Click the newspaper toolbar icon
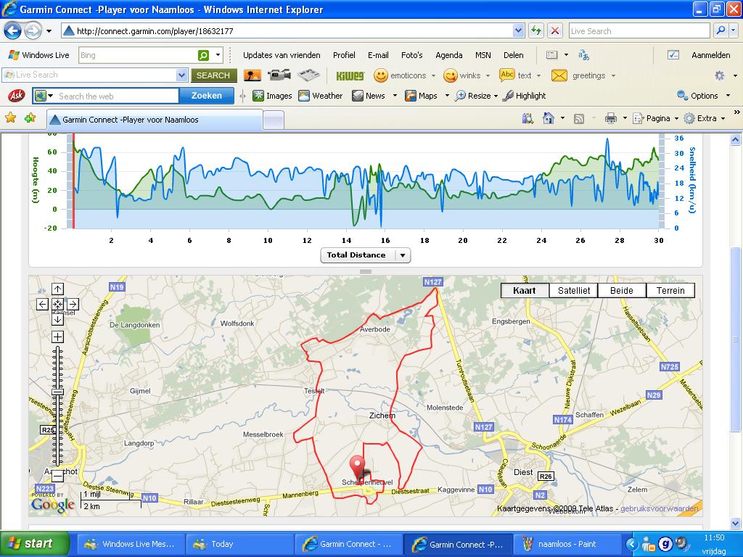 tap(308, 75)
